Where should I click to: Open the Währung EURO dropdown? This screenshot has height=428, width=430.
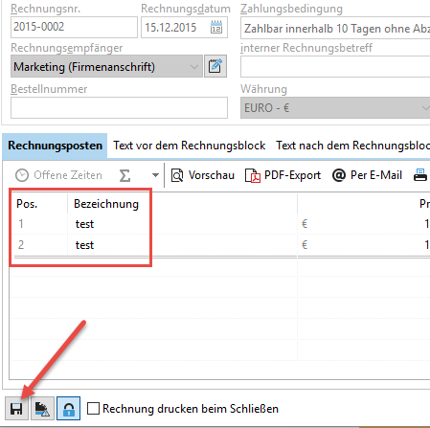[x=335, y=108]
